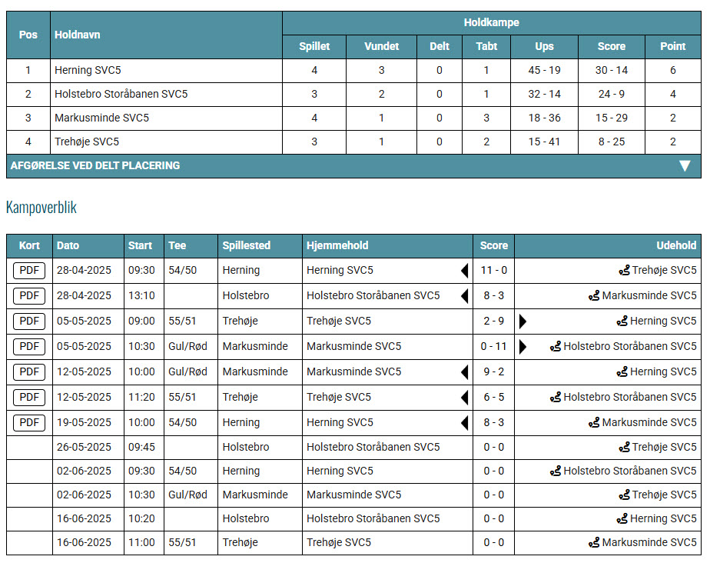
Task: Click the 'Spillet' column header
Action: click(x=314, y=47)
